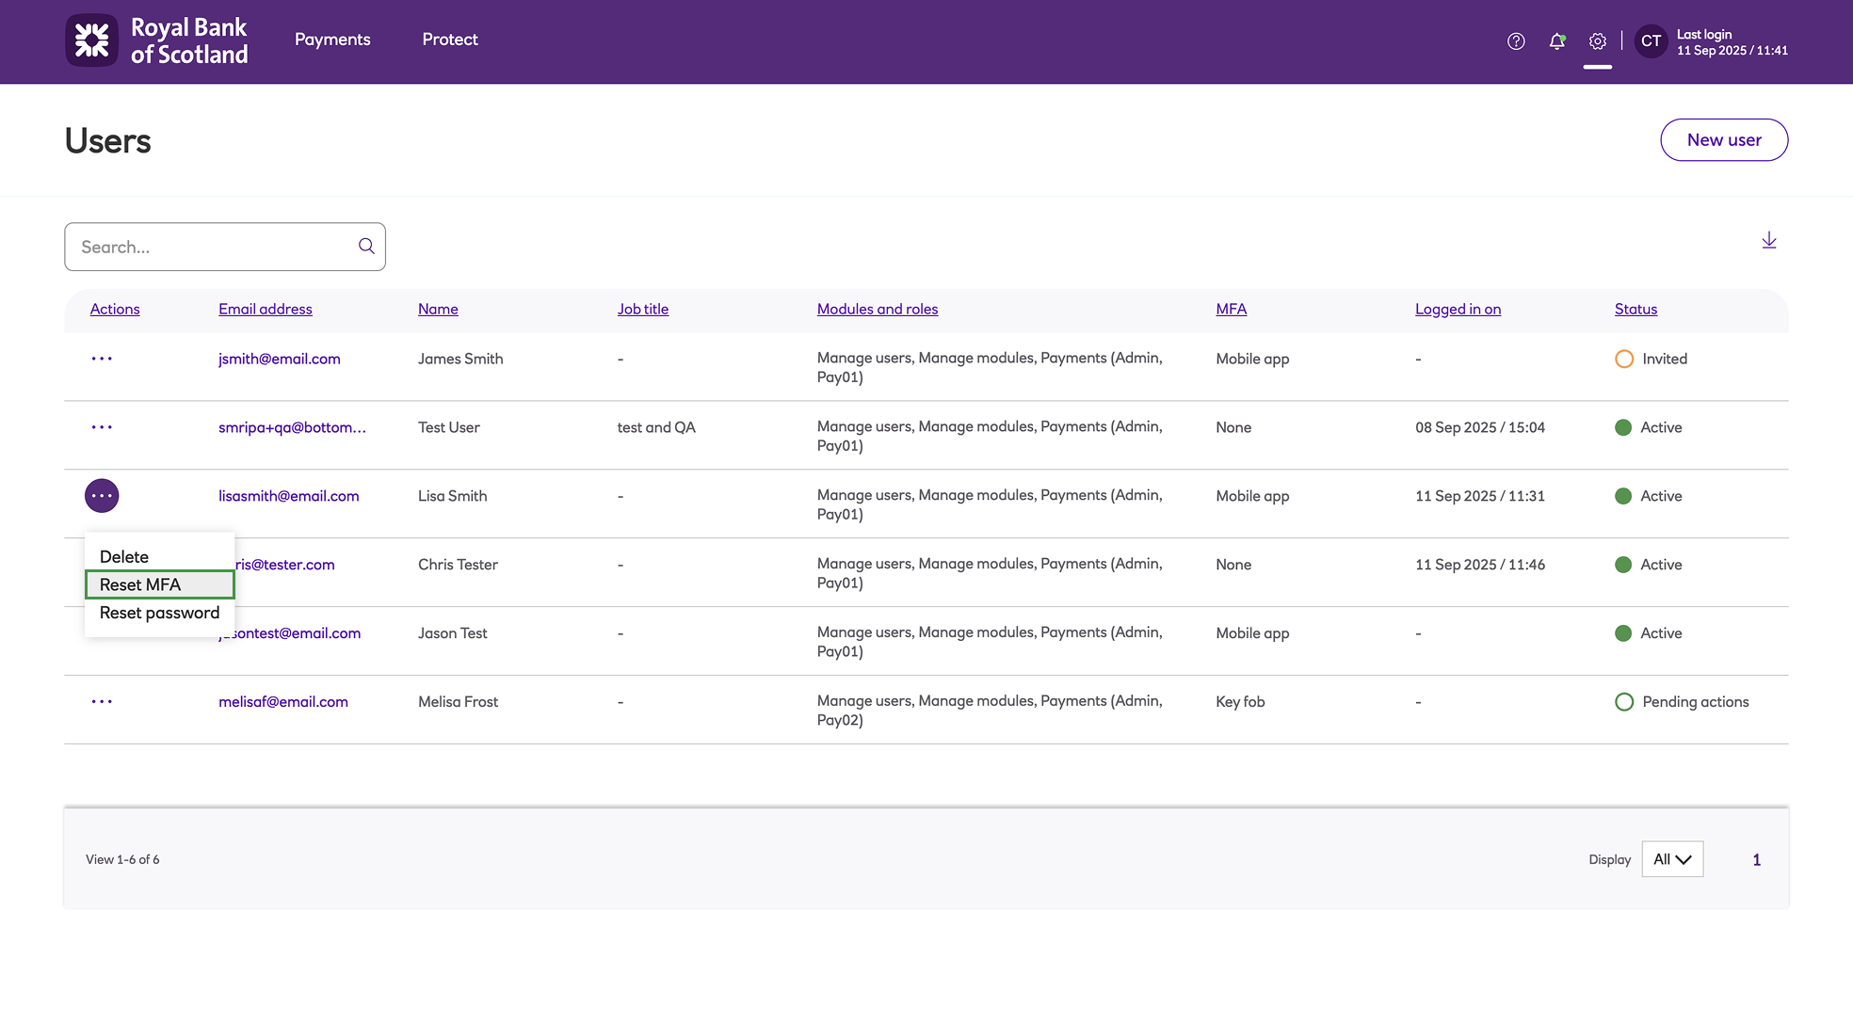Open actions menu for jsmith@email.com

click(x=102, y=359)
